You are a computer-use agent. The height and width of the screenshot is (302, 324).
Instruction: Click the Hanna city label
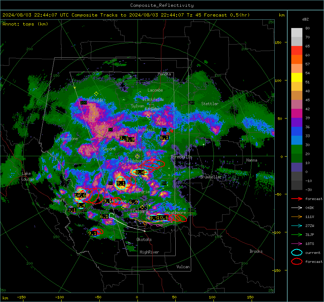252,160
